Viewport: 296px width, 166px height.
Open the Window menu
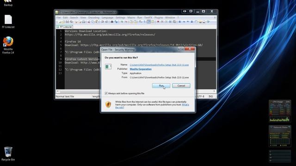(170, 18)
